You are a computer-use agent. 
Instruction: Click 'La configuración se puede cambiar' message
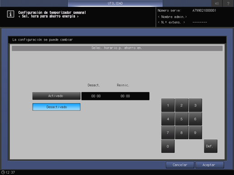pos(43,40)
